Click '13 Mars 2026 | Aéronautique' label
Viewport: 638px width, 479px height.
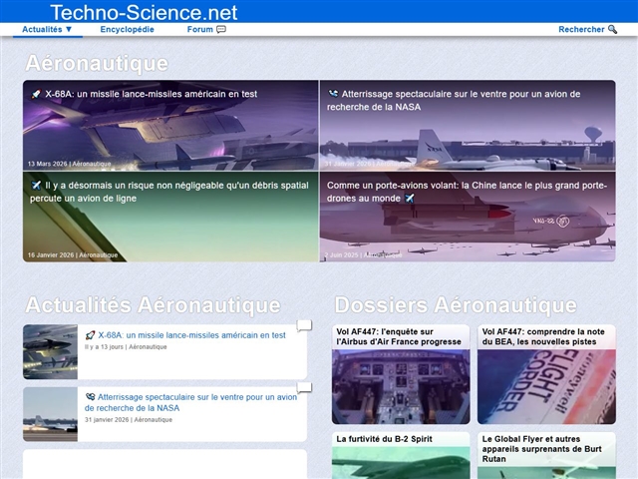(x=69, y=164)
